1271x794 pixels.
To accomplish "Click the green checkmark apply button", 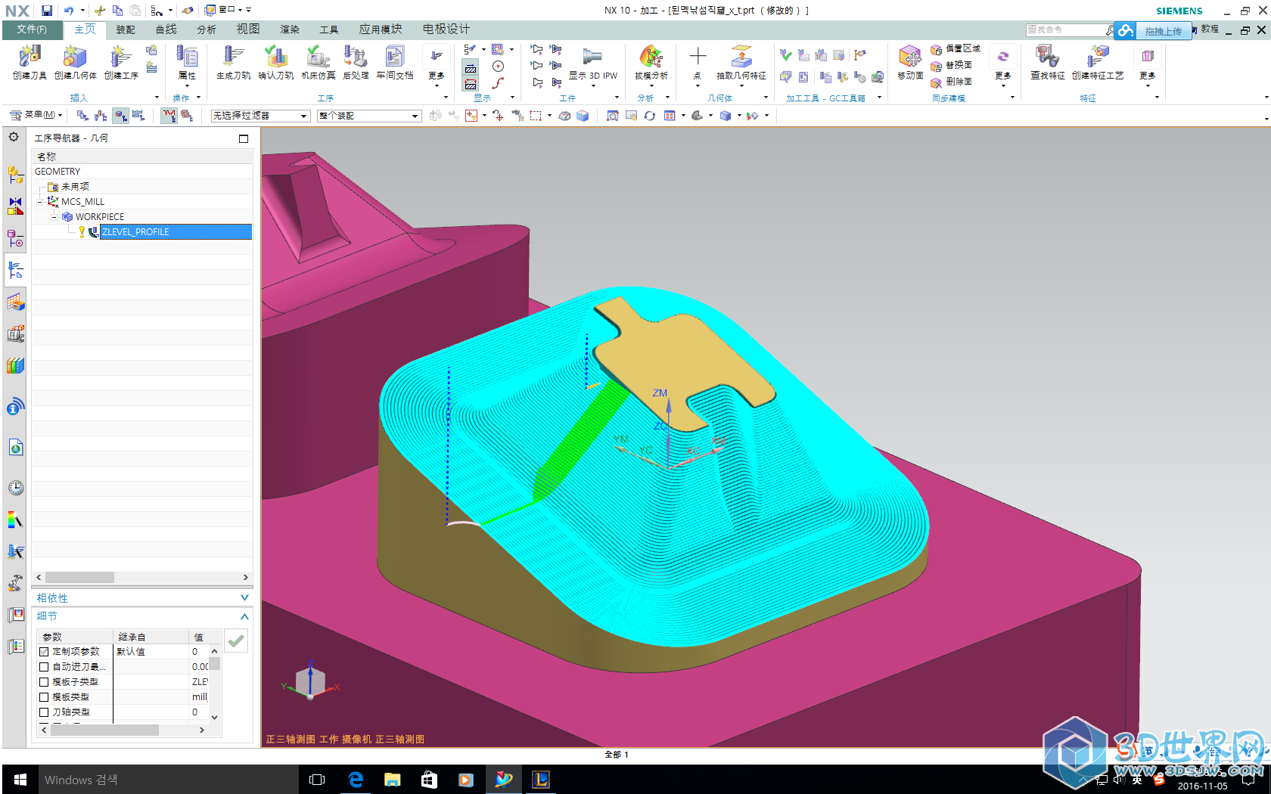I will pos(236,641).
